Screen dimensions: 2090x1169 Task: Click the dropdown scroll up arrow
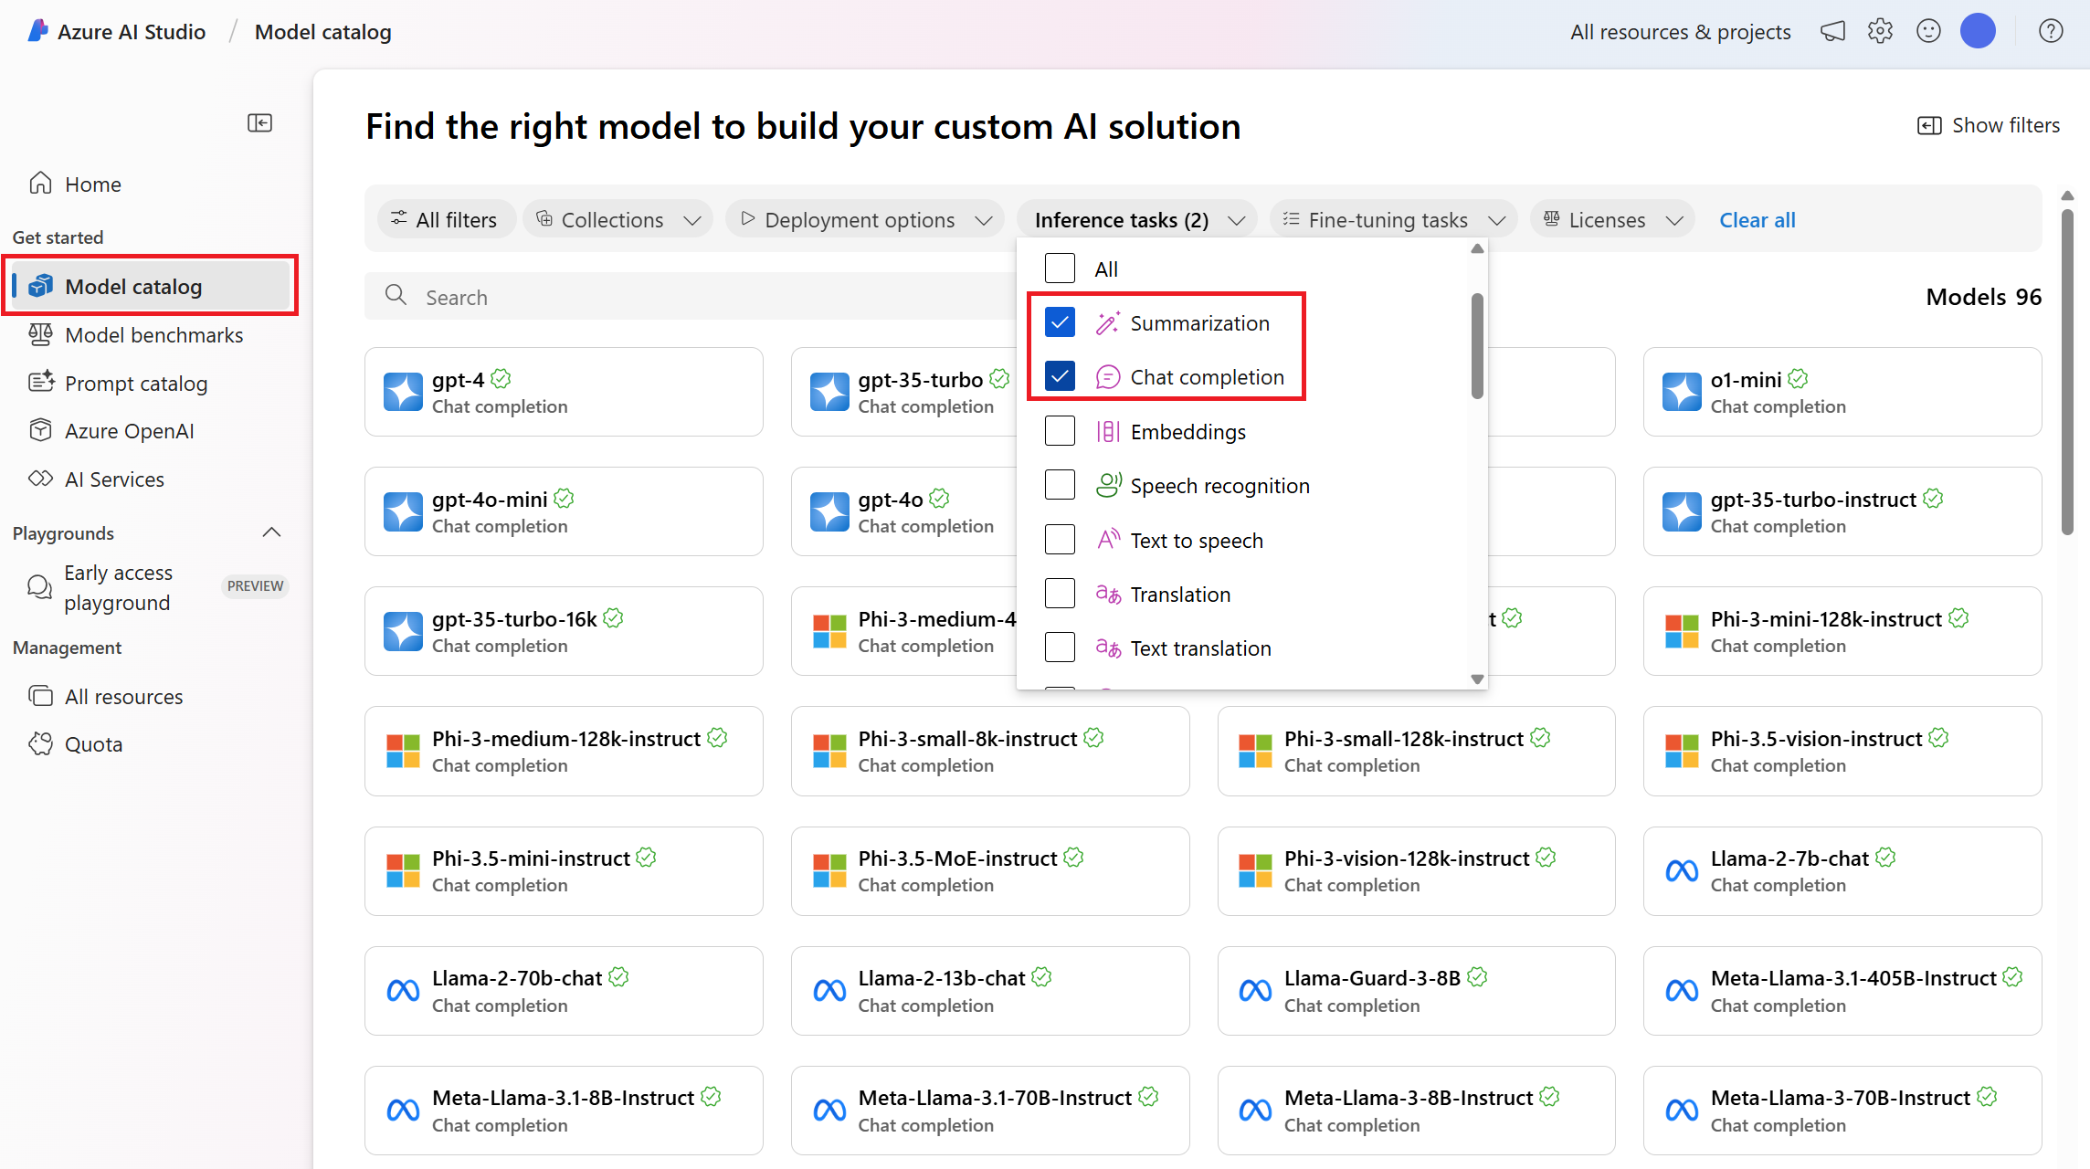coord(1476,248)
